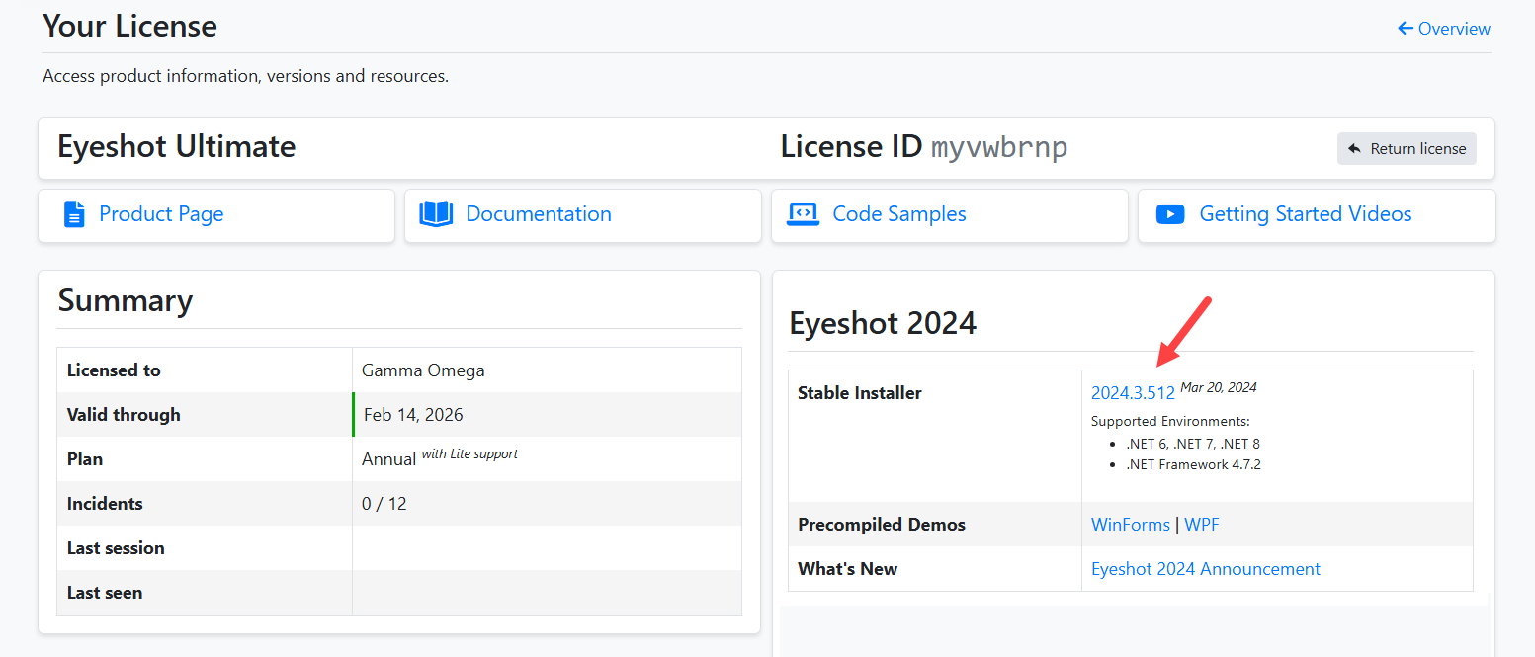Click the Precompiled Demos row label
The height and width of the screenshot is (657, 1535).
click(882, 525)
